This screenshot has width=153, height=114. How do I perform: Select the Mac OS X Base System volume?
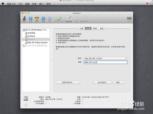click(36, 42)
